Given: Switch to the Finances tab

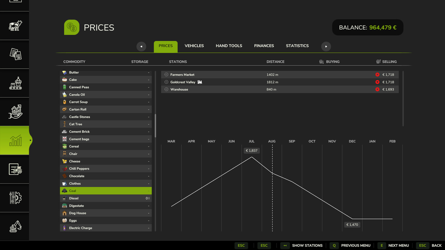Looking at the screenshot, I should (264, 46).
